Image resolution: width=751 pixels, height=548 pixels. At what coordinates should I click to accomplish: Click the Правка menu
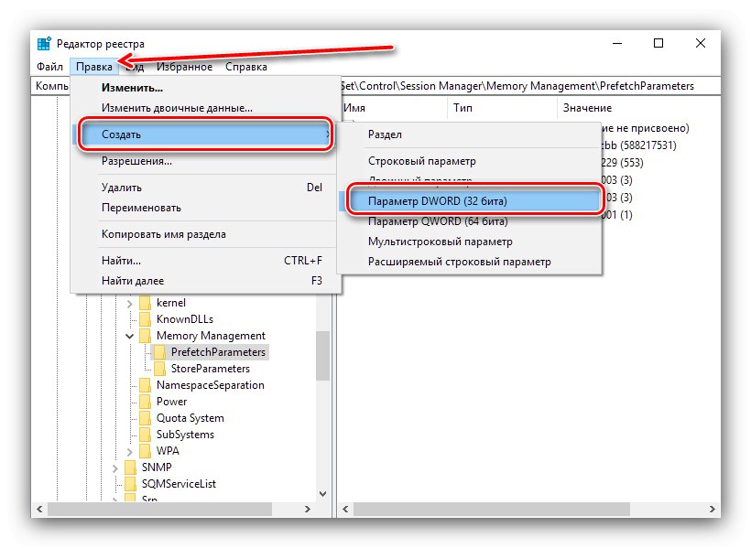[94, 67]
